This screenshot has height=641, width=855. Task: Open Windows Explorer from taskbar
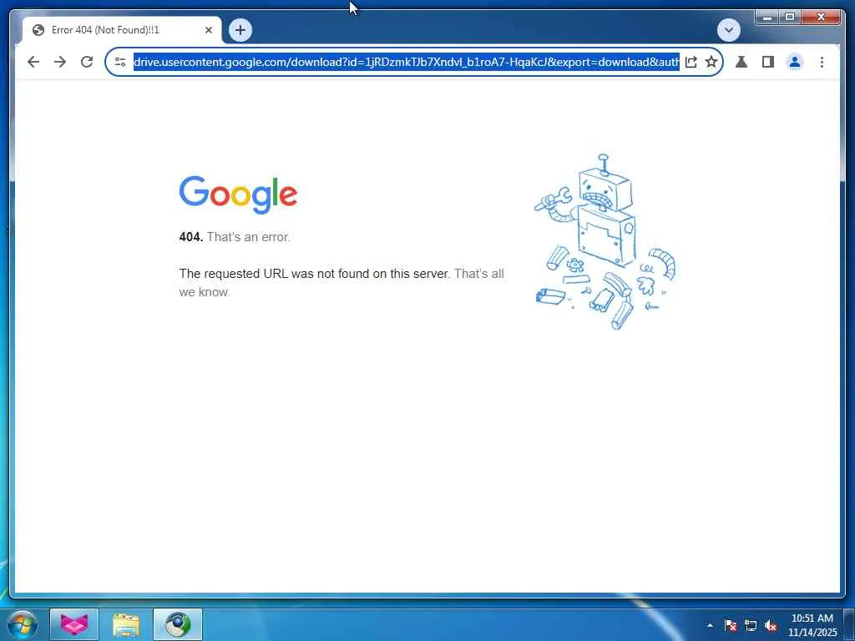coord(126,624)
